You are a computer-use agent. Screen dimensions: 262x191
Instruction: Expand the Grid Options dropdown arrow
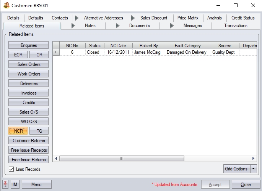pos(253,169)
